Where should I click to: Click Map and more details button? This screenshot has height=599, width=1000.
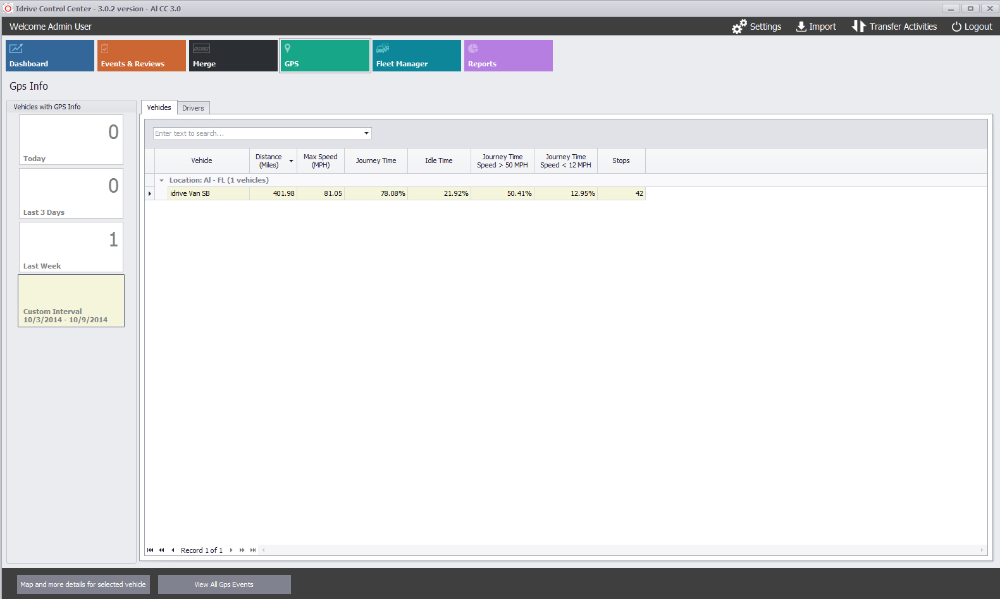click(x=83, y=584)
